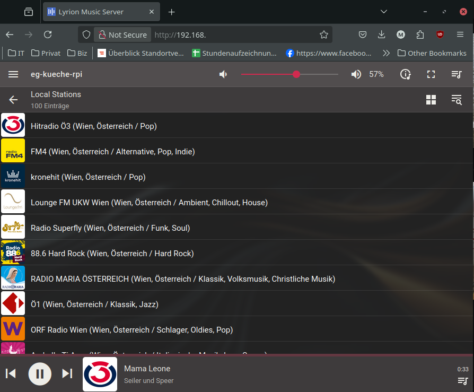
Task: Switch Local Stations to grid view
Action: pyautogui.click(x=431, y=100)
